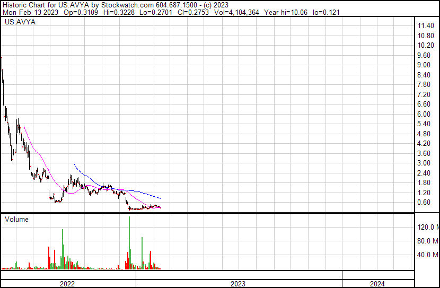Click the Hi=0.3228 high price value
The width and height of the screenshot is (440, 288).
pos(119,12)
